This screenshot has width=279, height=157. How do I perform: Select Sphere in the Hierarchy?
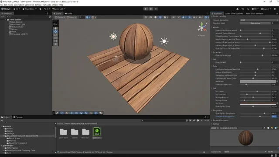click(14, 29)
